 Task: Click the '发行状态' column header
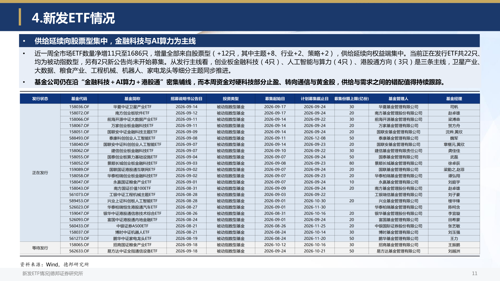click(x=40, y=99)
